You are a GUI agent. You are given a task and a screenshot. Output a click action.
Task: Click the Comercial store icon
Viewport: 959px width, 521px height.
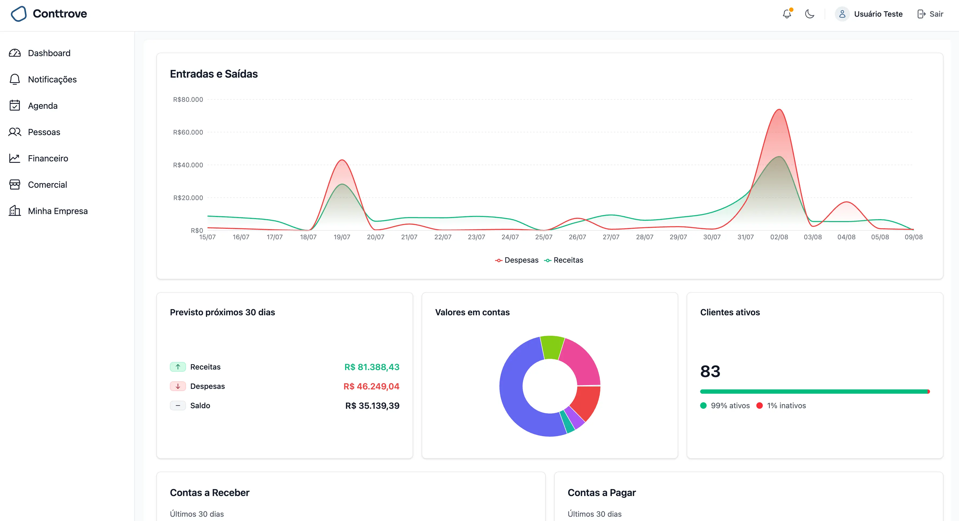click(15, 184)
